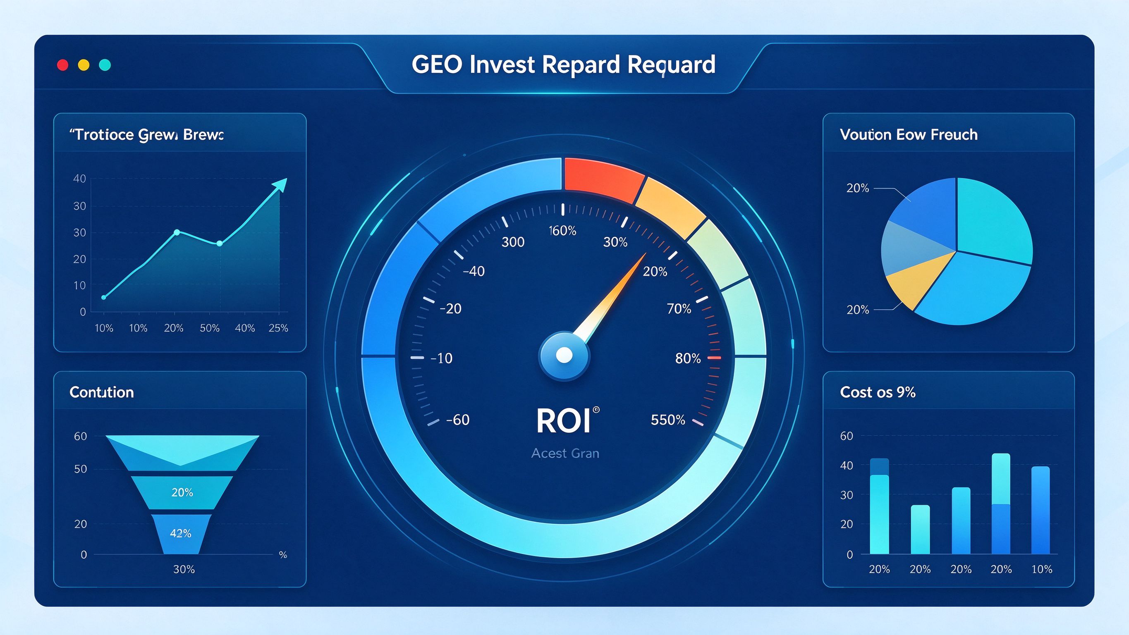Image resolution: width=1129 pixels, height=635 pixels.
Task: Click the 25% label on the line chart axis
Action: [278, 328]
